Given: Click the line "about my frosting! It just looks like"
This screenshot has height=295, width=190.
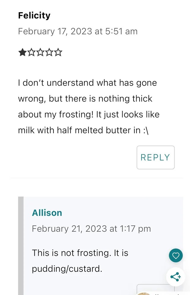Looking at the screenshot, I should (89, 114).
